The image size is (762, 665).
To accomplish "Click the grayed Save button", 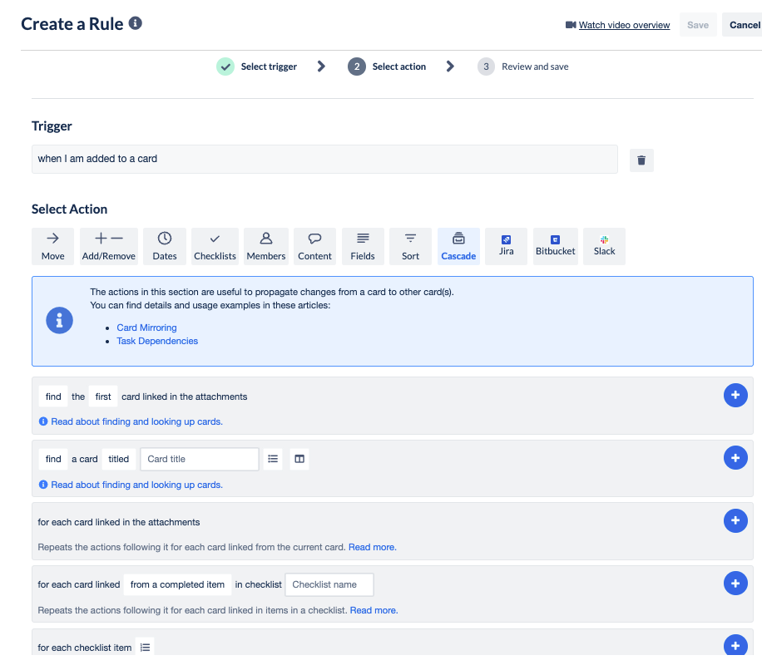I will tap(698, 25).
